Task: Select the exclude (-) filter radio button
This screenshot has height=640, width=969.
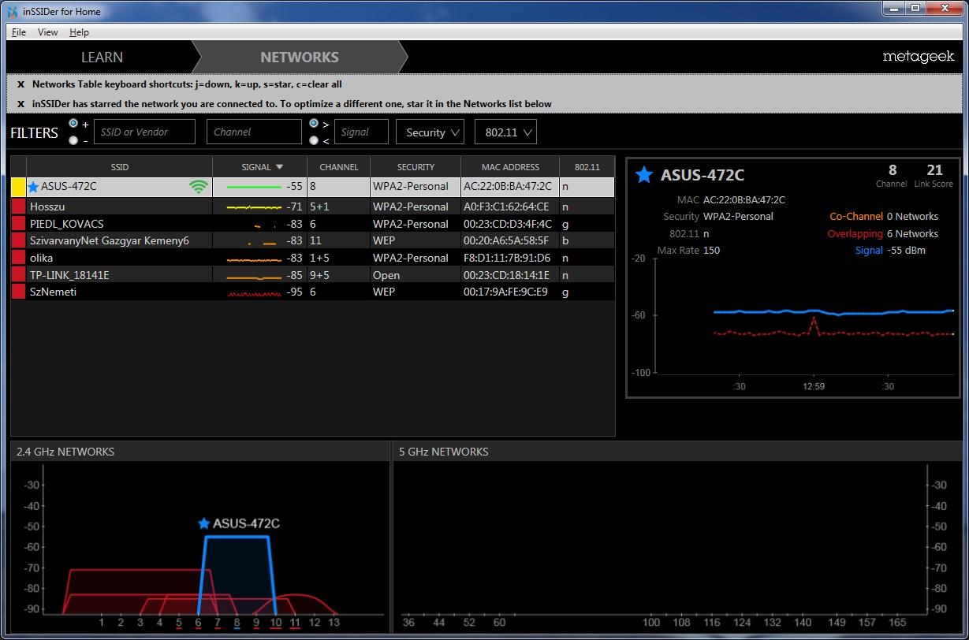Action: pyautogui.click(x=73, y=140)
